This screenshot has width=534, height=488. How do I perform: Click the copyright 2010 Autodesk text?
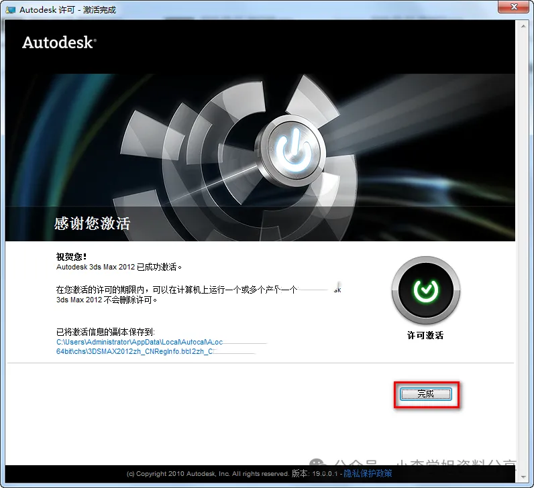207,474
